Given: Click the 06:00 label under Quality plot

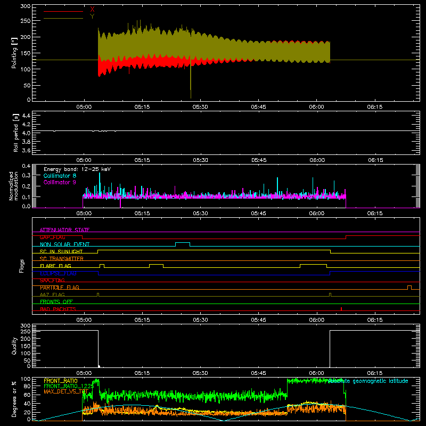Looking at the screenshot, I should [316, 373].
